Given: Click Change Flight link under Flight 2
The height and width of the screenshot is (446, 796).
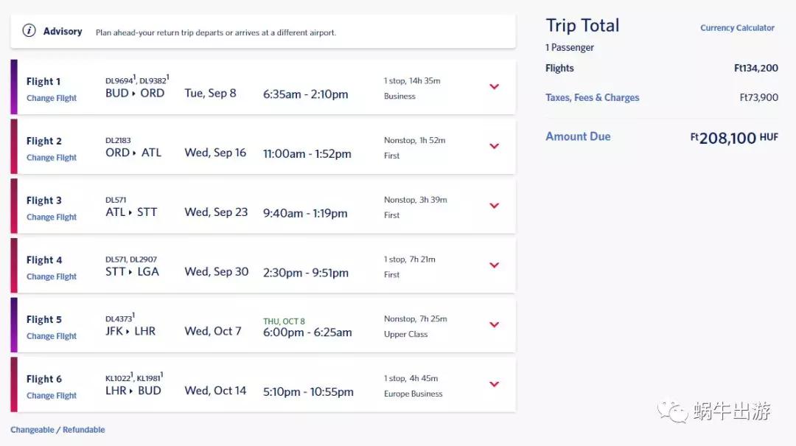Looking at the screenshot, I should point(52,158).
